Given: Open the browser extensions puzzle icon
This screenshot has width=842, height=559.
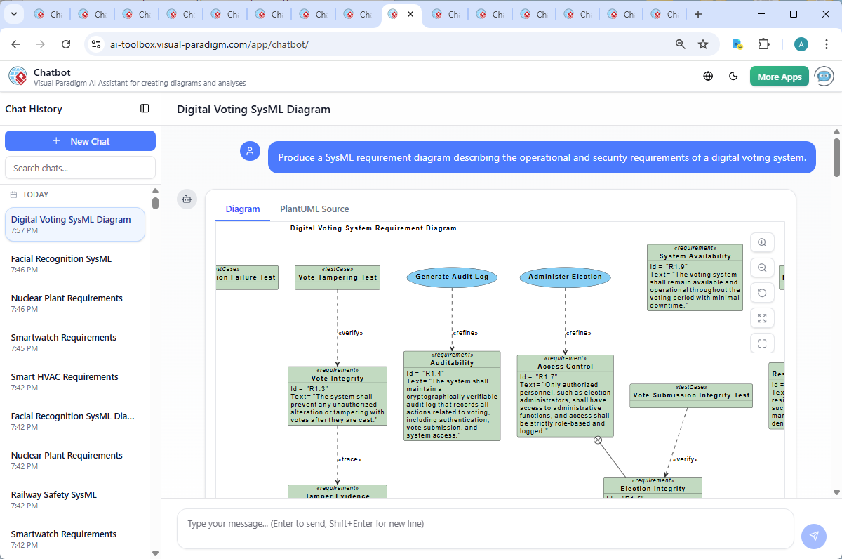Looking at the screenshot, I should coord(764,44).
